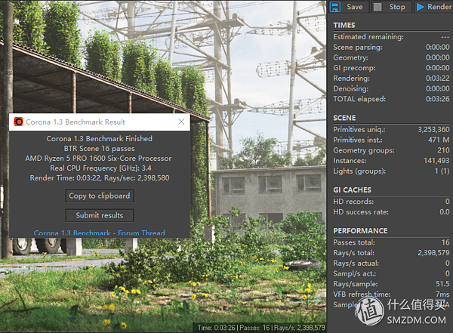Select the SCENE section header
Image resolution: width=453 pixels, height=333 pixels.
[x=344, y=118]
